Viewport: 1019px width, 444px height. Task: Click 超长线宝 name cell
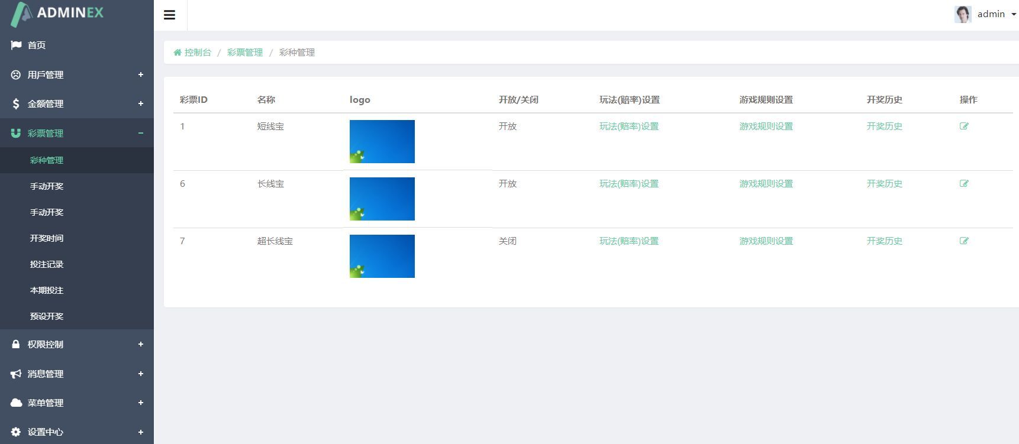click(x=275, y=241)
